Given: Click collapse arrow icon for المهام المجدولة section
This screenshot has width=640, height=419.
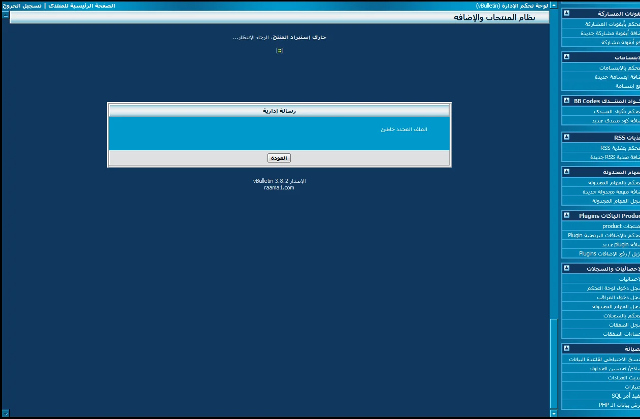Looking at the screenshot, I should coord(566,172).
